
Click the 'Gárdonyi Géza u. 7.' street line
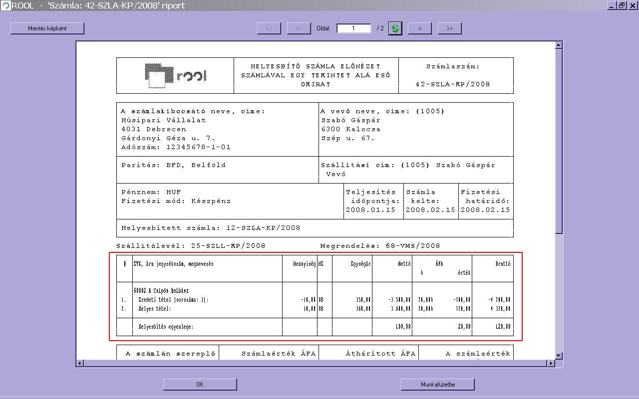point(168,138)
